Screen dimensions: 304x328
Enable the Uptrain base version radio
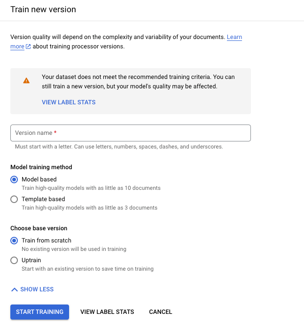(x=14, y=260)
